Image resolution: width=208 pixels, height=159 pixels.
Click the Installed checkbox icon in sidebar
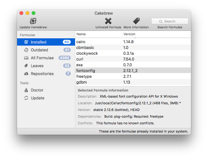coord(26,42)
